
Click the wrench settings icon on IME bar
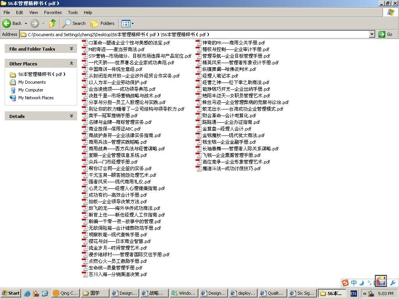click(393, 283)
